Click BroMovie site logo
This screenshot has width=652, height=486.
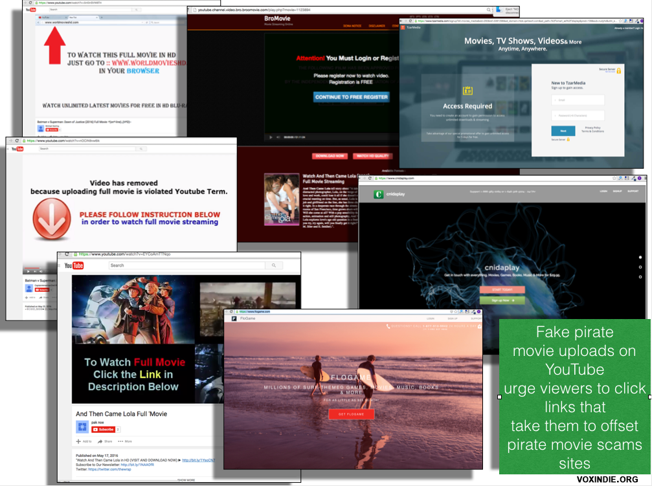pos(277,18)
